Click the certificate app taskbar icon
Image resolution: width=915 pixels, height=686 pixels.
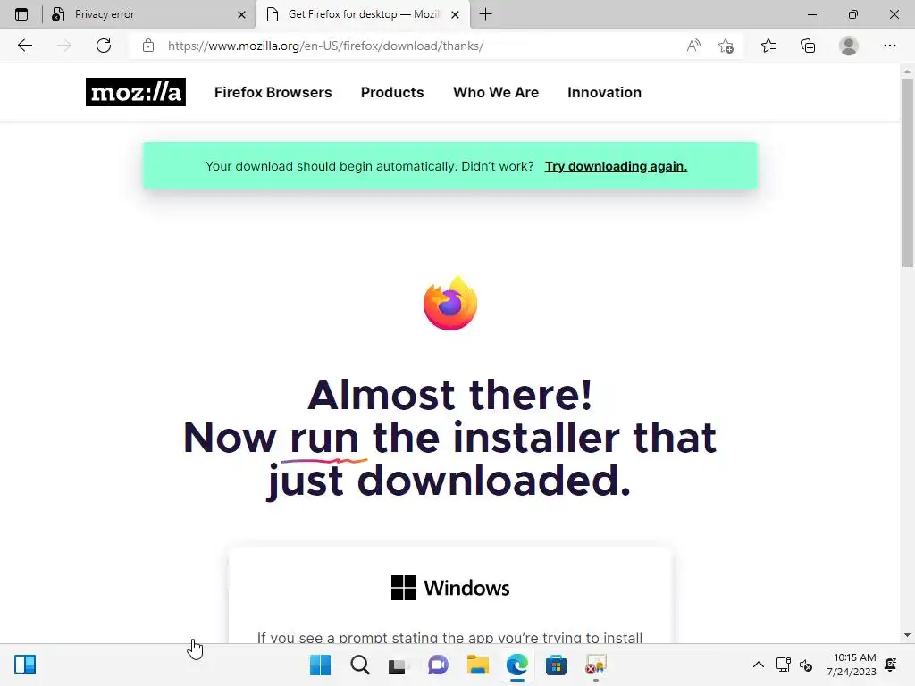coord(596,665)
